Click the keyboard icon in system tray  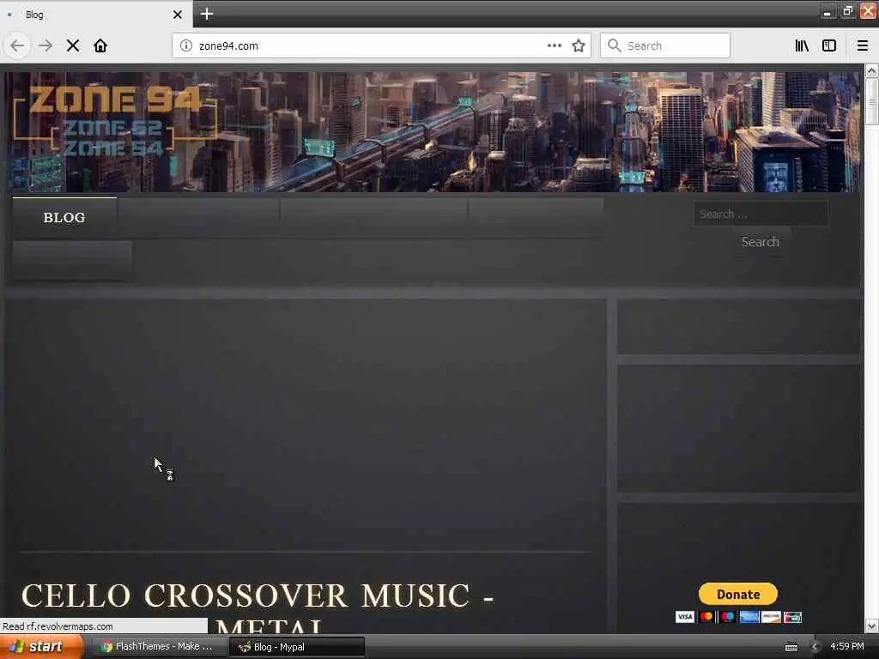791,647
